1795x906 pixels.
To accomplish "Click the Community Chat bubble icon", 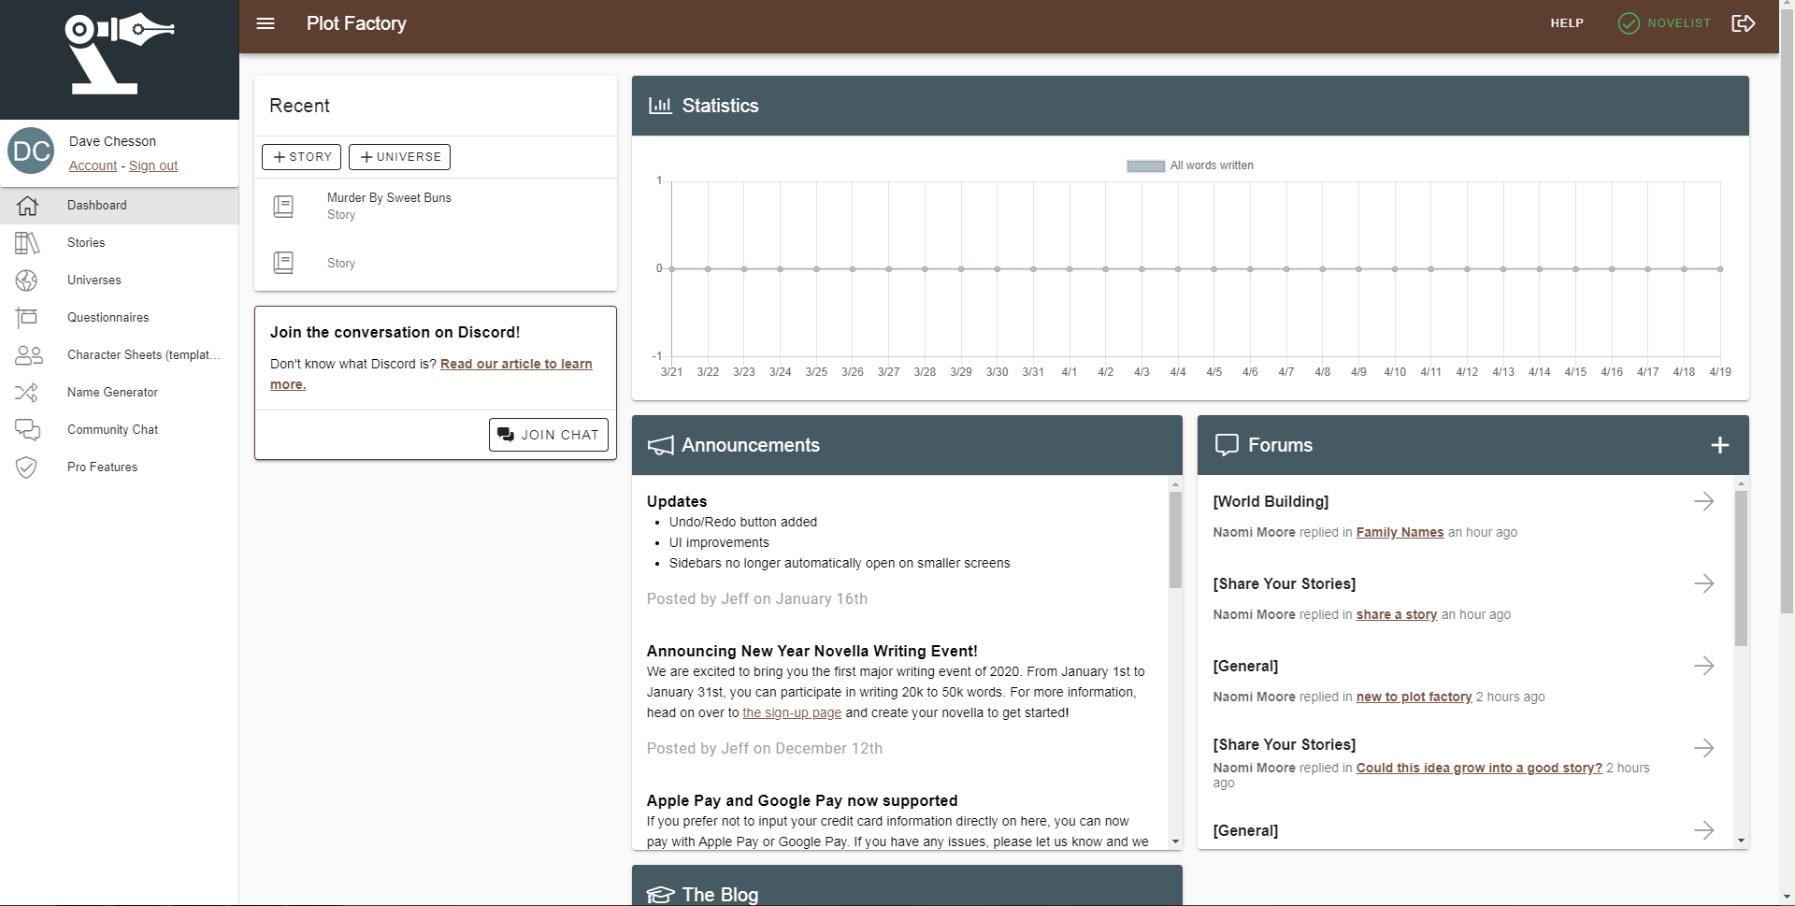I will click(27, 430).
